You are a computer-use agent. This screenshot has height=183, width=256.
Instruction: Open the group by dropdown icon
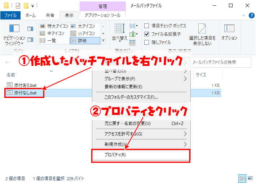coord(133,26)
